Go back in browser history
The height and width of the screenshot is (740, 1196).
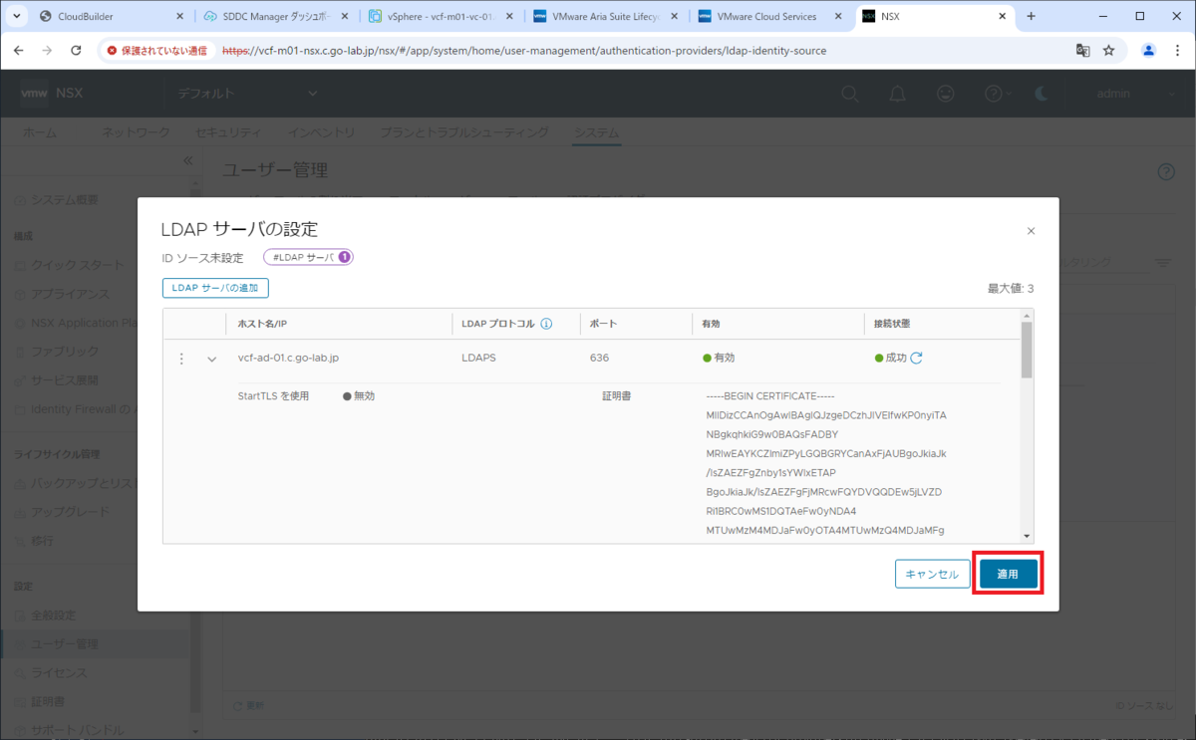coord(19,50)
